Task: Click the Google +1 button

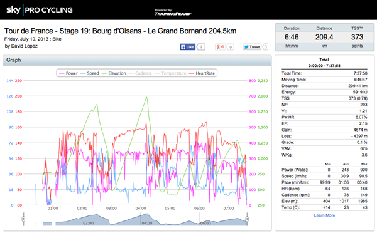Action: (221, 47)
